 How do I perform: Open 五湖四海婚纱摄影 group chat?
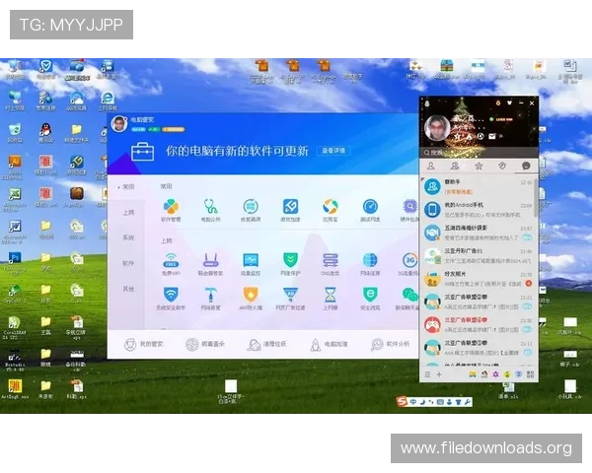click(478, 233)
